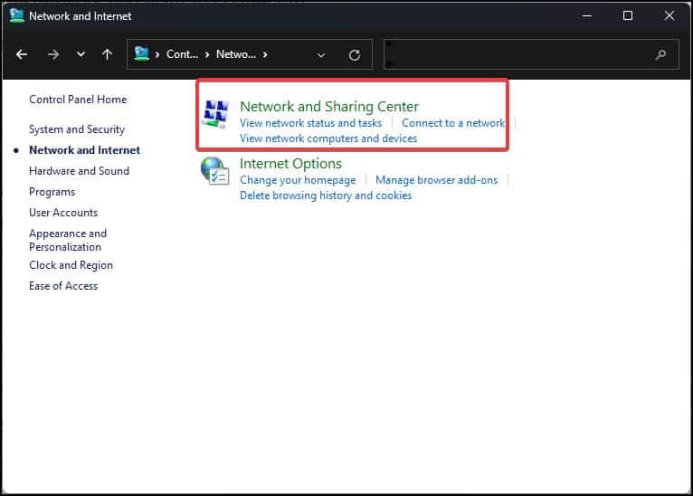
Task: Open Network and Sharing Center heading
Action: pyautogui.click(x=329, y=107)
